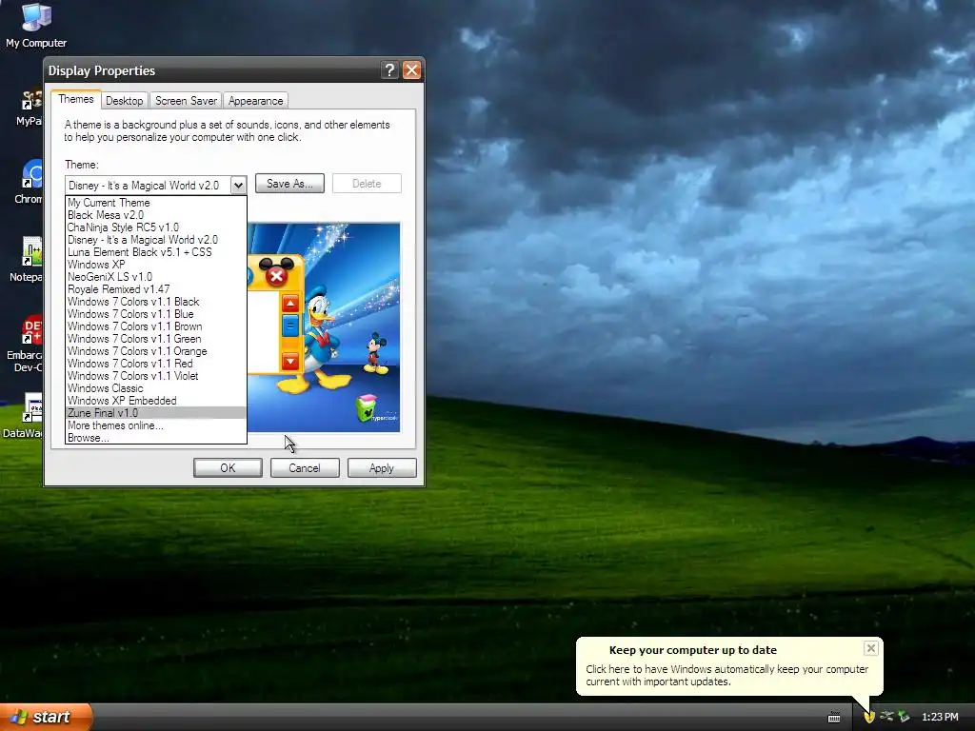Image resolution: width=975 pixels, height=731 pixels.
Task: Select Windows 7 Colors v1.1 Green
Action: tap(156, 340)
